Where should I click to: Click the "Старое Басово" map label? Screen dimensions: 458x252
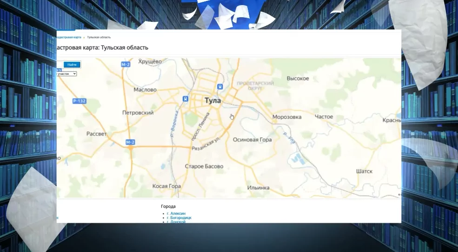click(x=204, y=167)
